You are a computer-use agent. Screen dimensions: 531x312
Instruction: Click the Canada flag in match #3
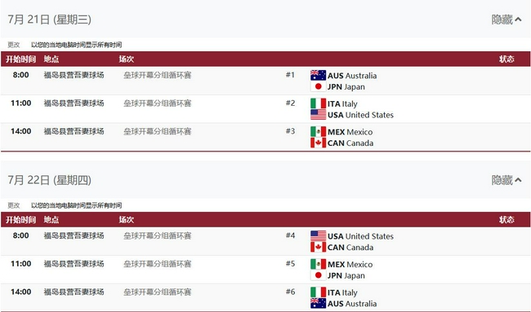click(318, 143)
